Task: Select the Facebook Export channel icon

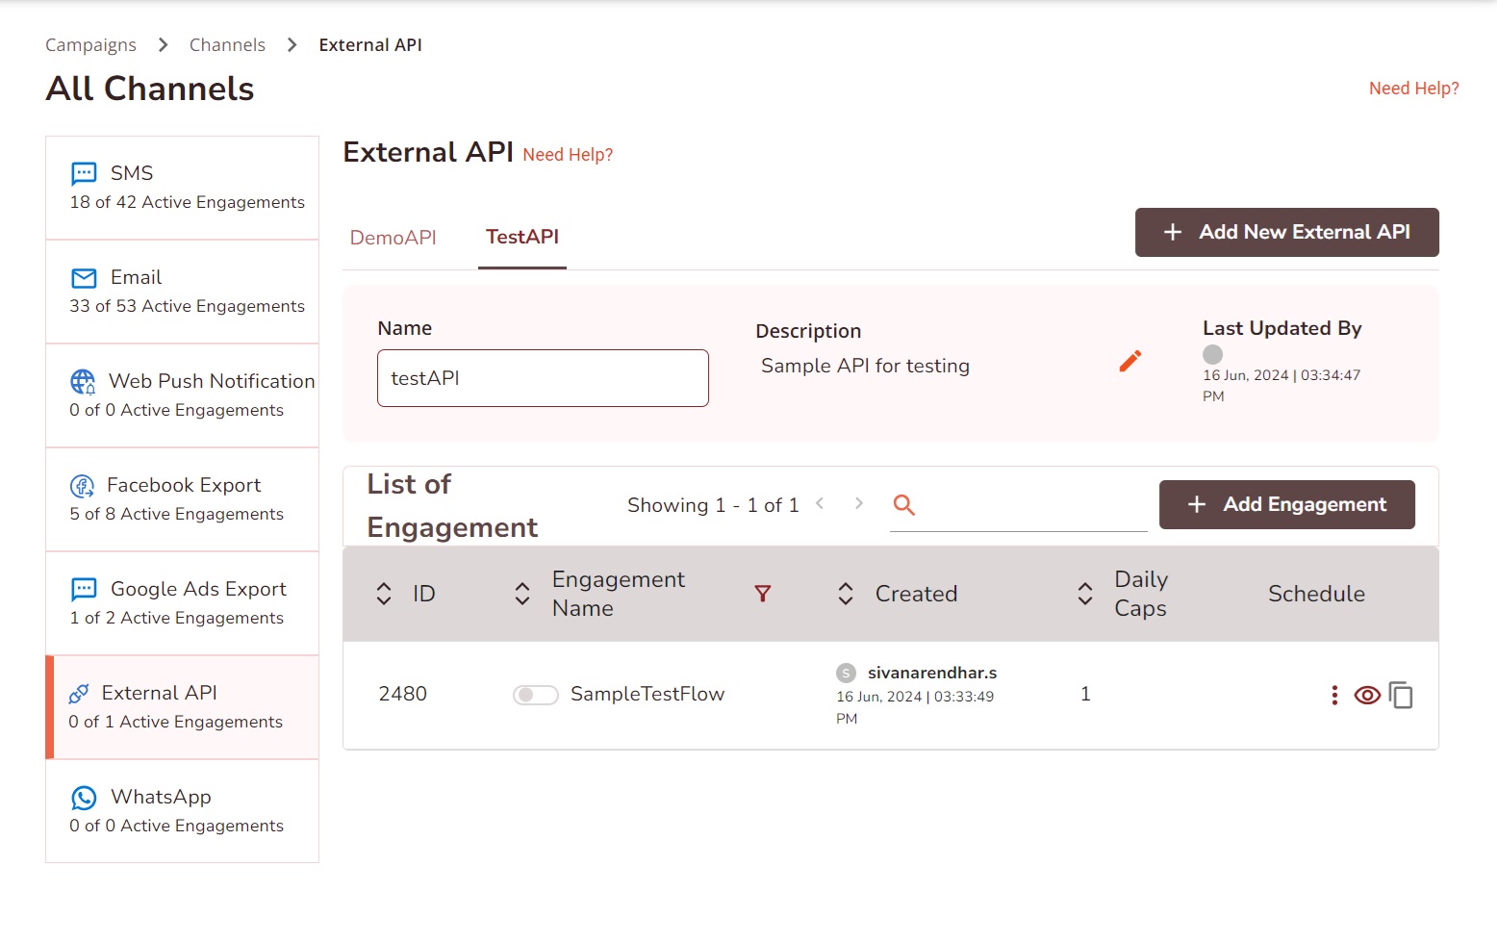Action: (83, 486)
